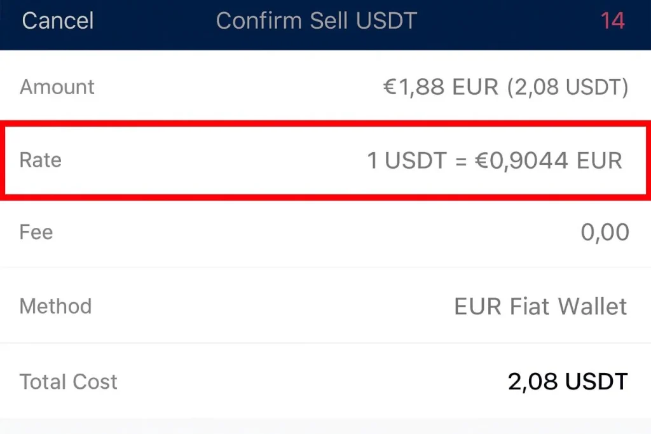Click the Rate row highlighted in red
This screenshot has width=651, height=434.
(325, 160)
